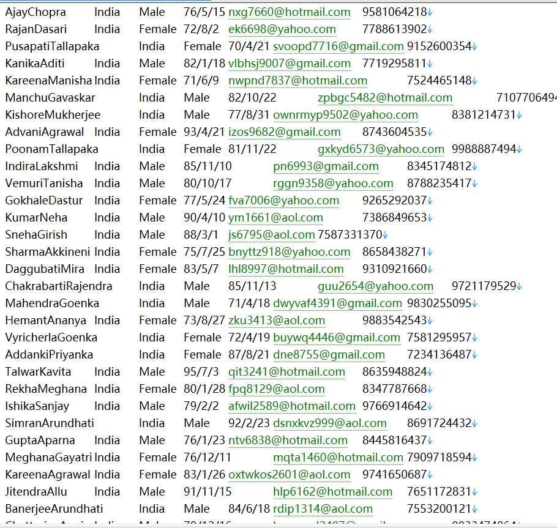Screen dimensions: 557x528
Task: Select phone number 9741650687
Action: click(x=394, y=474)
